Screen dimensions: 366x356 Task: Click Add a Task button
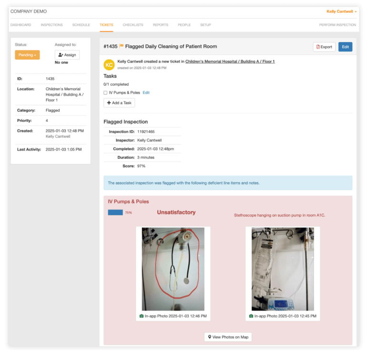click(x=119, y=103)
